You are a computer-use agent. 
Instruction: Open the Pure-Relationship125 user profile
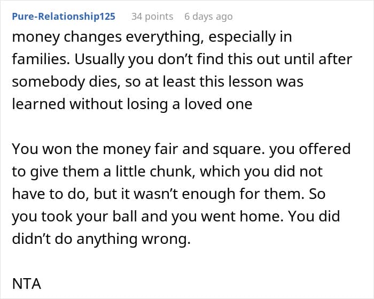(x=64, y=17)
